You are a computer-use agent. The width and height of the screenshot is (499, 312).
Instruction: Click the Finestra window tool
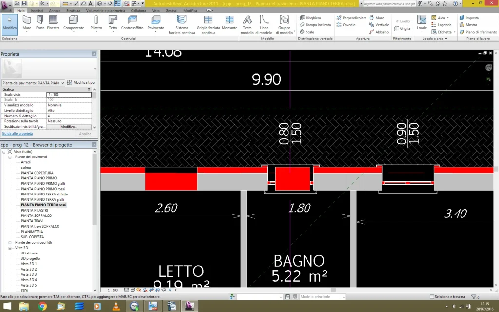[x=53, y=22]
